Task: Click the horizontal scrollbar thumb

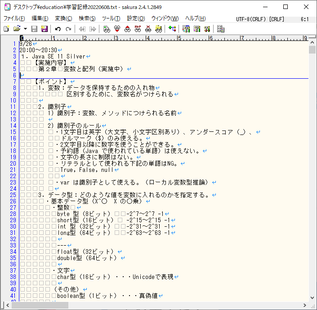Action: 40,305
